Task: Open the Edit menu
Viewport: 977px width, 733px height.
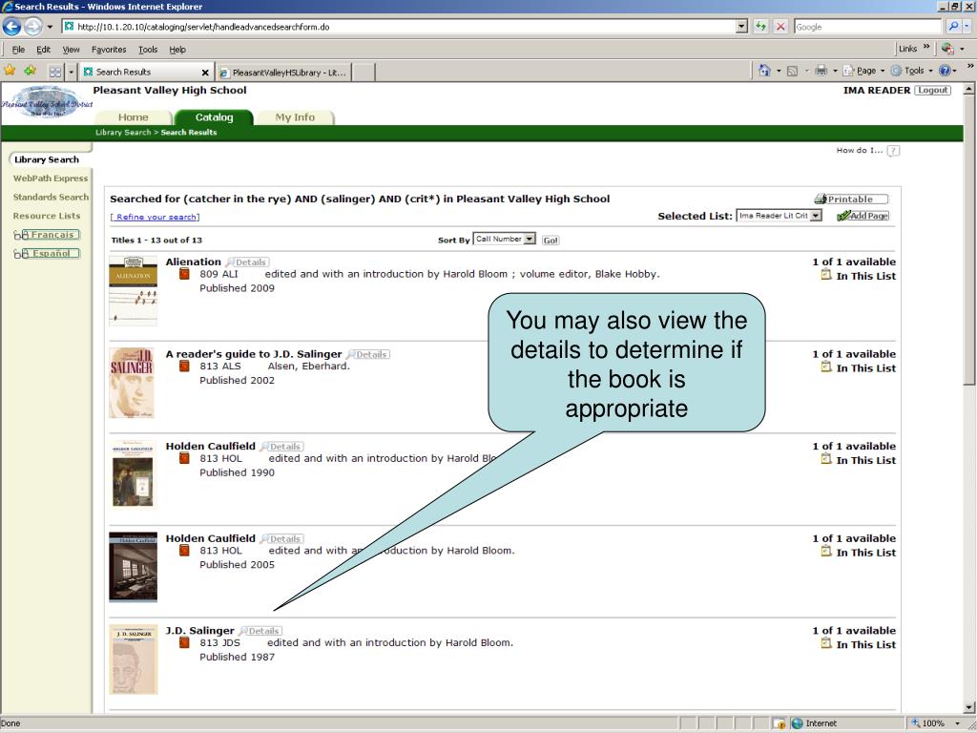Action: click(x=44, y=50)
